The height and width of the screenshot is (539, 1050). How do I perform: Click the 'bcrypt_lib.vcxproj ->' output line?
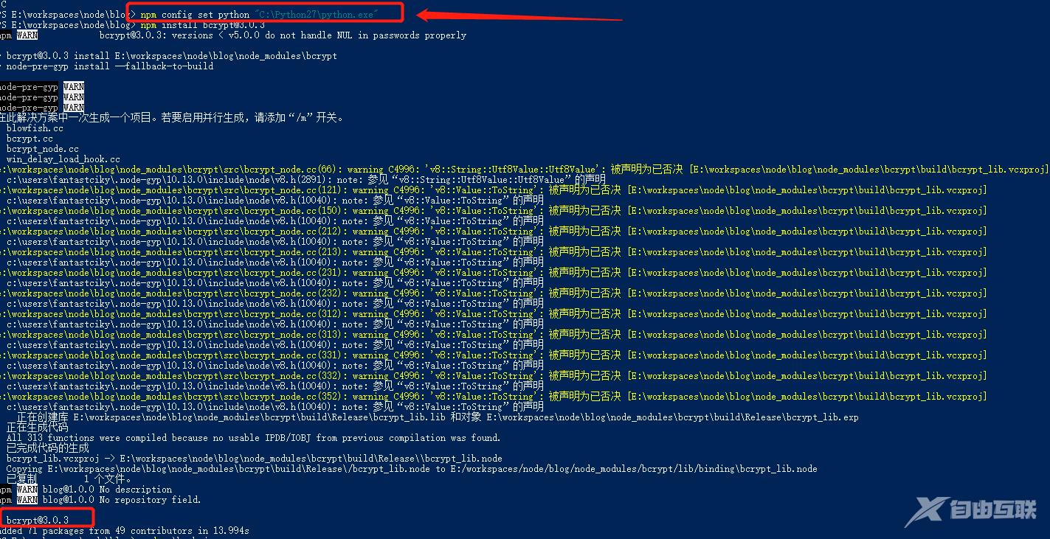(255, 459)
